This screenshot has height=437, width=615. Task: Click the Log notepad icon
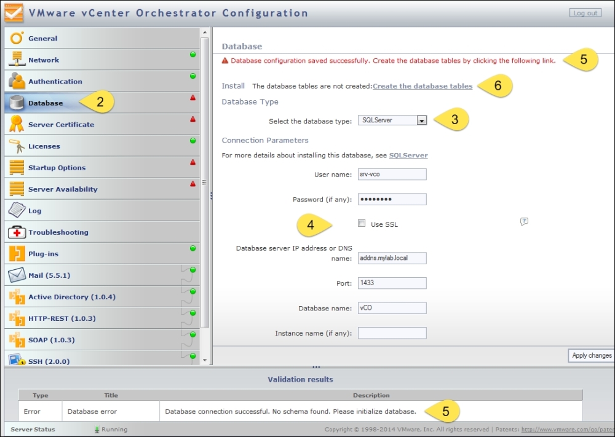point(17,210)
